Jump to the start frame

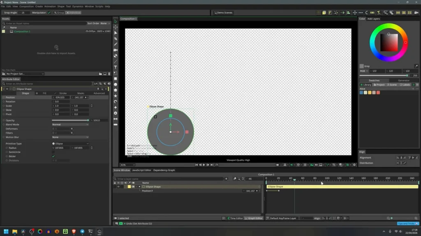(196, 165)
